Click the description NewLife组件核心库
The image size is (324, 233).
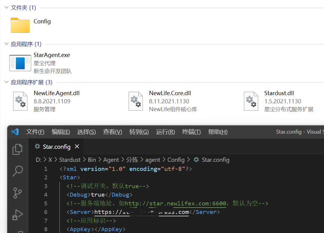(173, 109)
